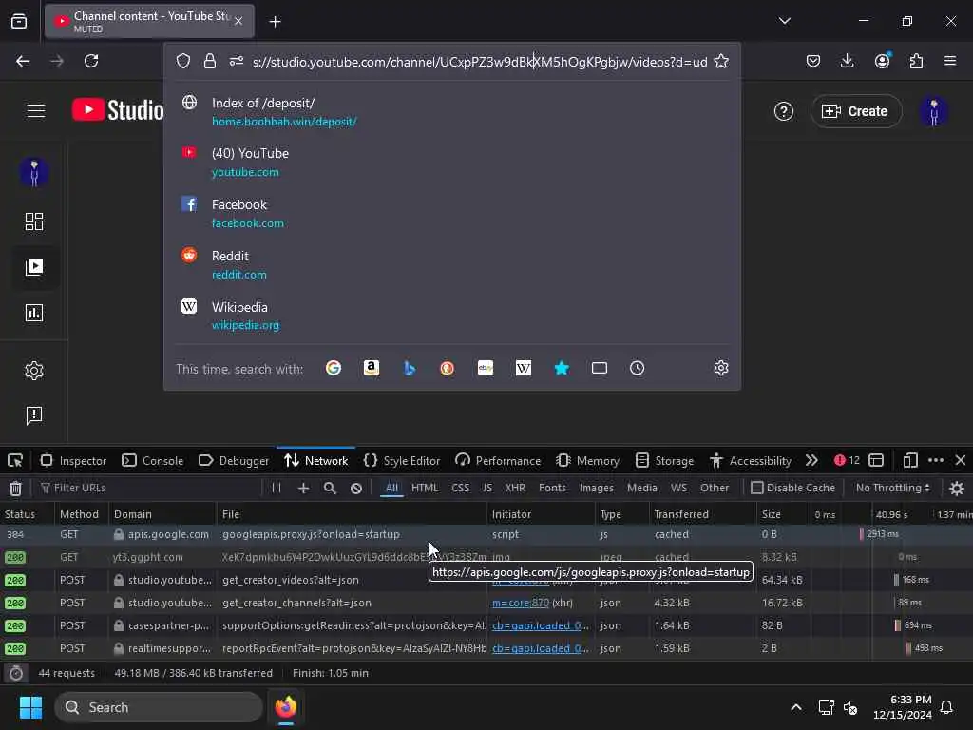Open the request blocking icon
The width and height of the screenshot is (973, 730).
356,488
